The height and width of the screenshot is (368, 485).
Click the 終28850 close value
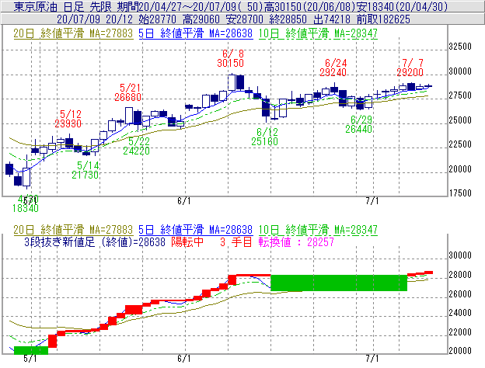pyautogui.click(x=288, y=19)
